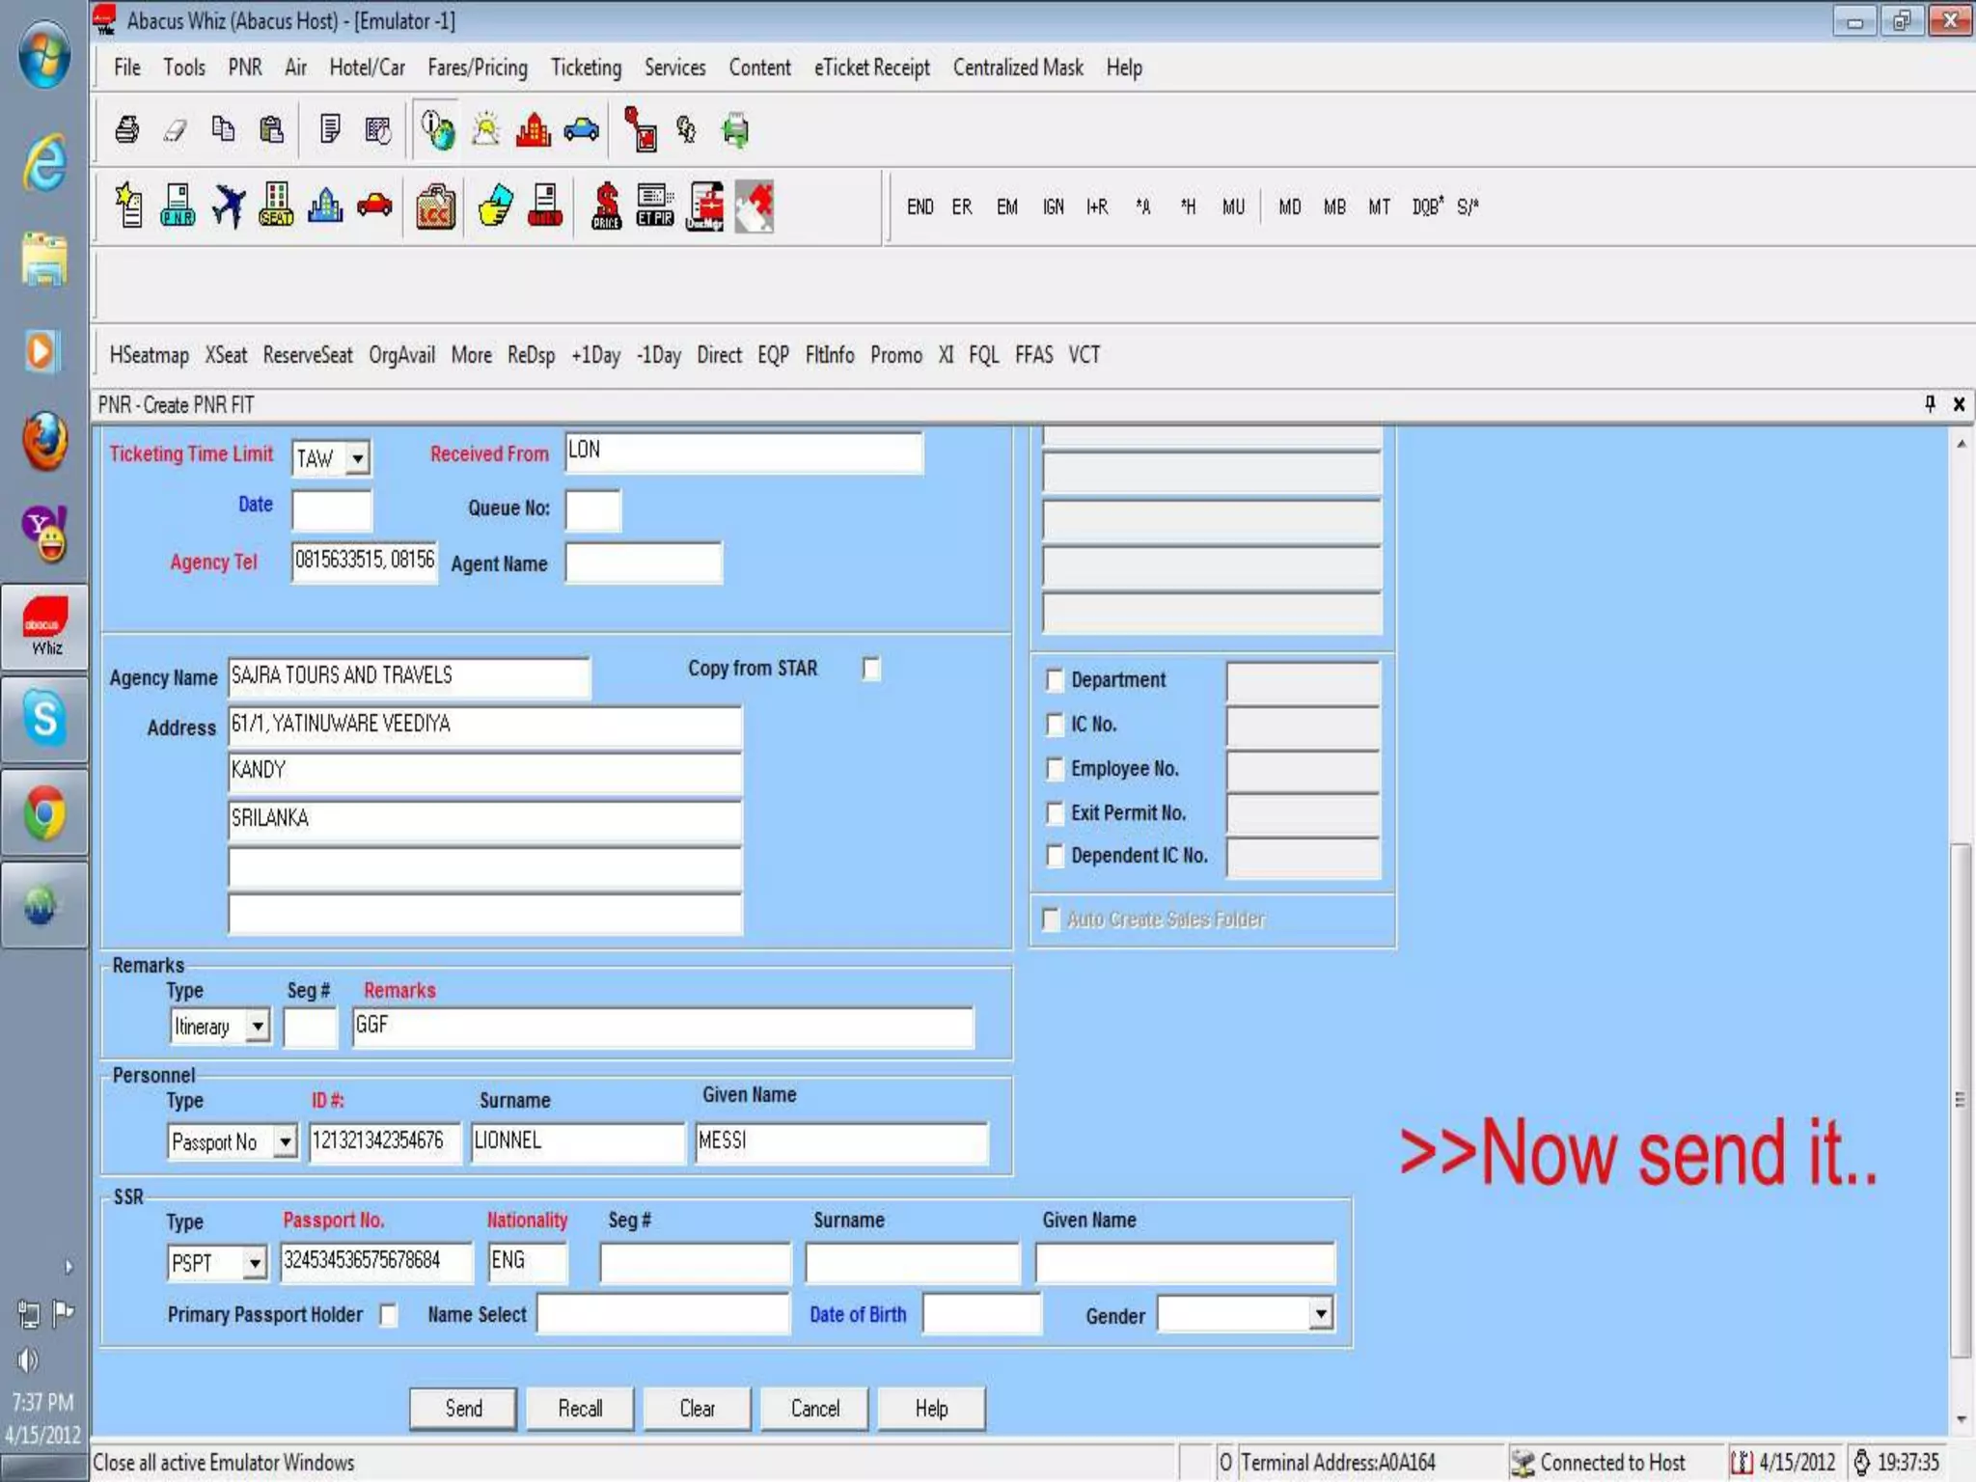
Task: Click the PNR icon in toolbar
Action: (x=178, y=206)
